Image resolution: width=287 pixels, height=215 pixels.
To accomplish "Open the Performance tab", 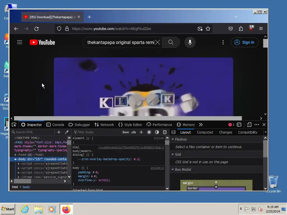I will [159, 125].
